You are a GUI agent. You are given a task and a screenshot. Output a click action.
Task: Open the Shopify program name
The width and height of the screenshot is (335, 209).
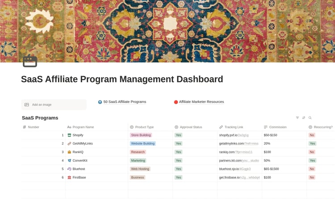(78, 135)
